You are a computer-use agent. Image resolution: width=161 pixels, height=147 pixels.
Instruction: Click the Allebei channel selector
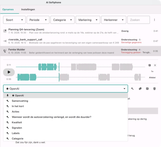coord(152,77)
